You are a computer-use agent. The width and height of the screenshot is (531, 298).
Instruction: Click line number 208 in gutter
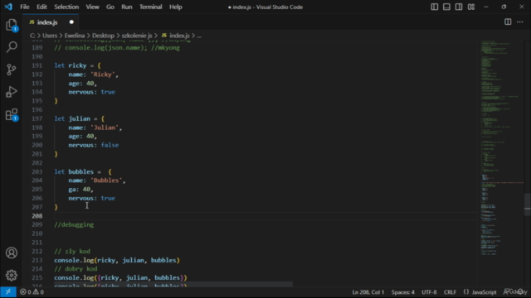coord(37,215)
